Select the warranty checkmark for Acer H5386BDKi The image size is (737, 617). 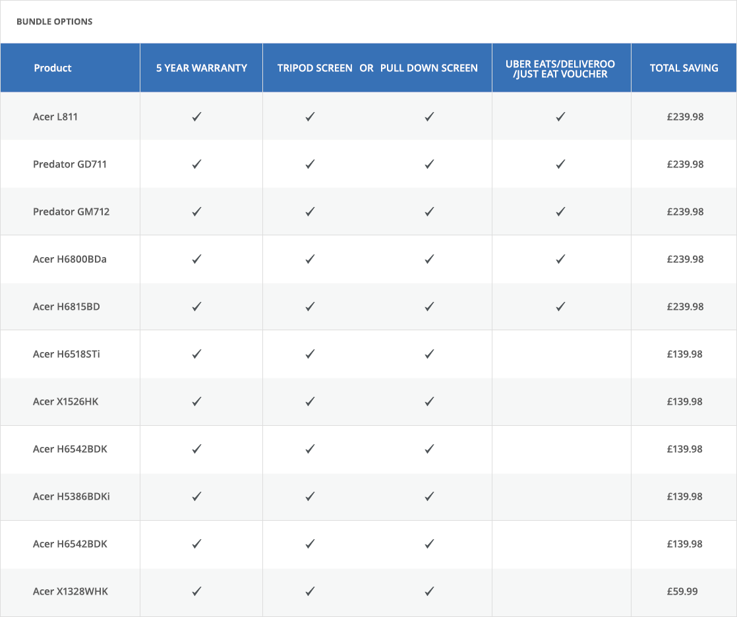tap(196, 496)
